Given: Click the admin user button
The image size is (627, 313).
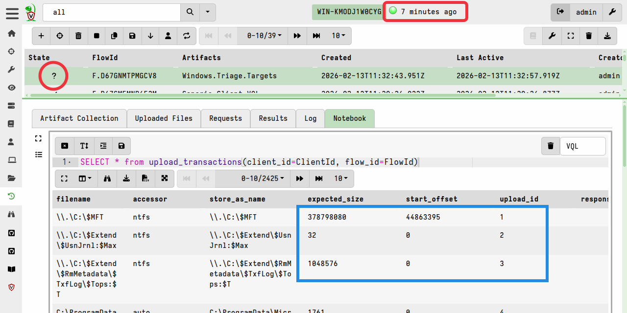Looking at the screenshot, I should [x=586, y=12].
